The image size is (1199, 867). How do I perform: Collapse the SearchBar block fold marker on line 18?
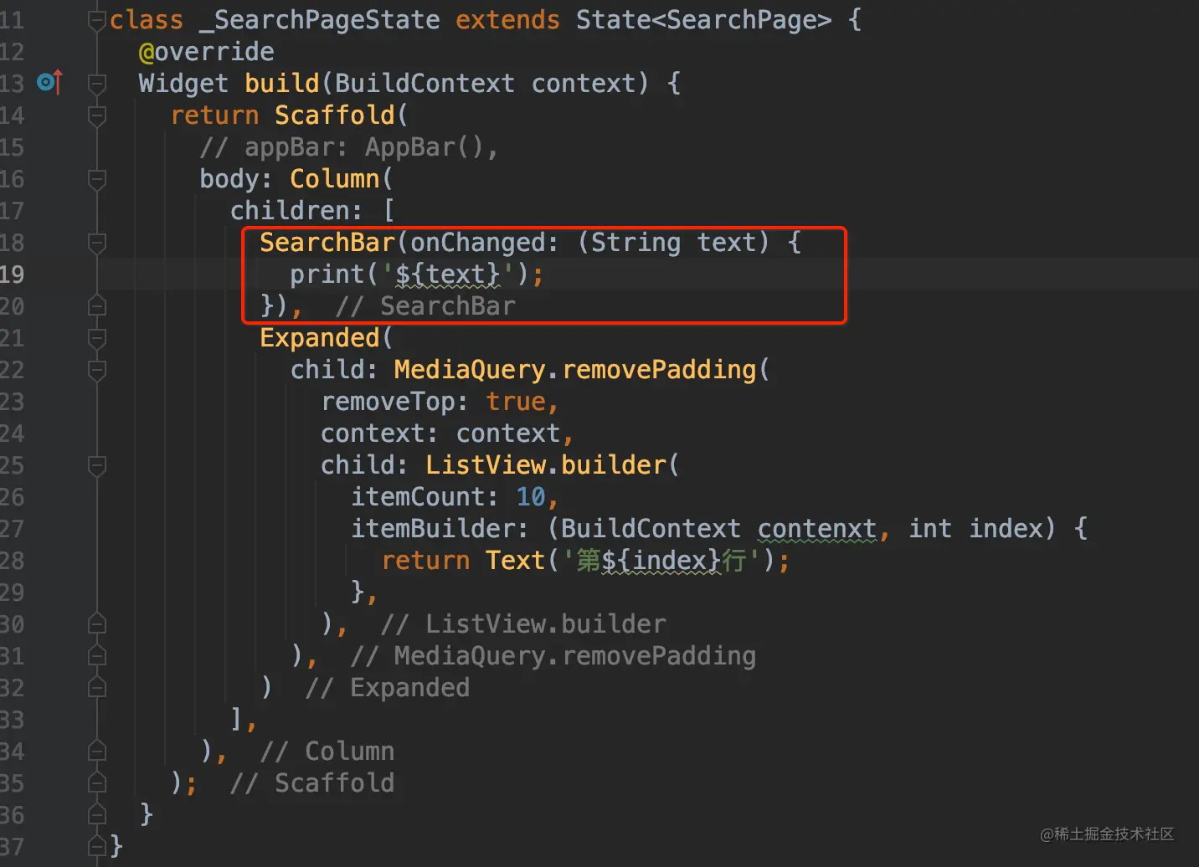tap(97, 242)
